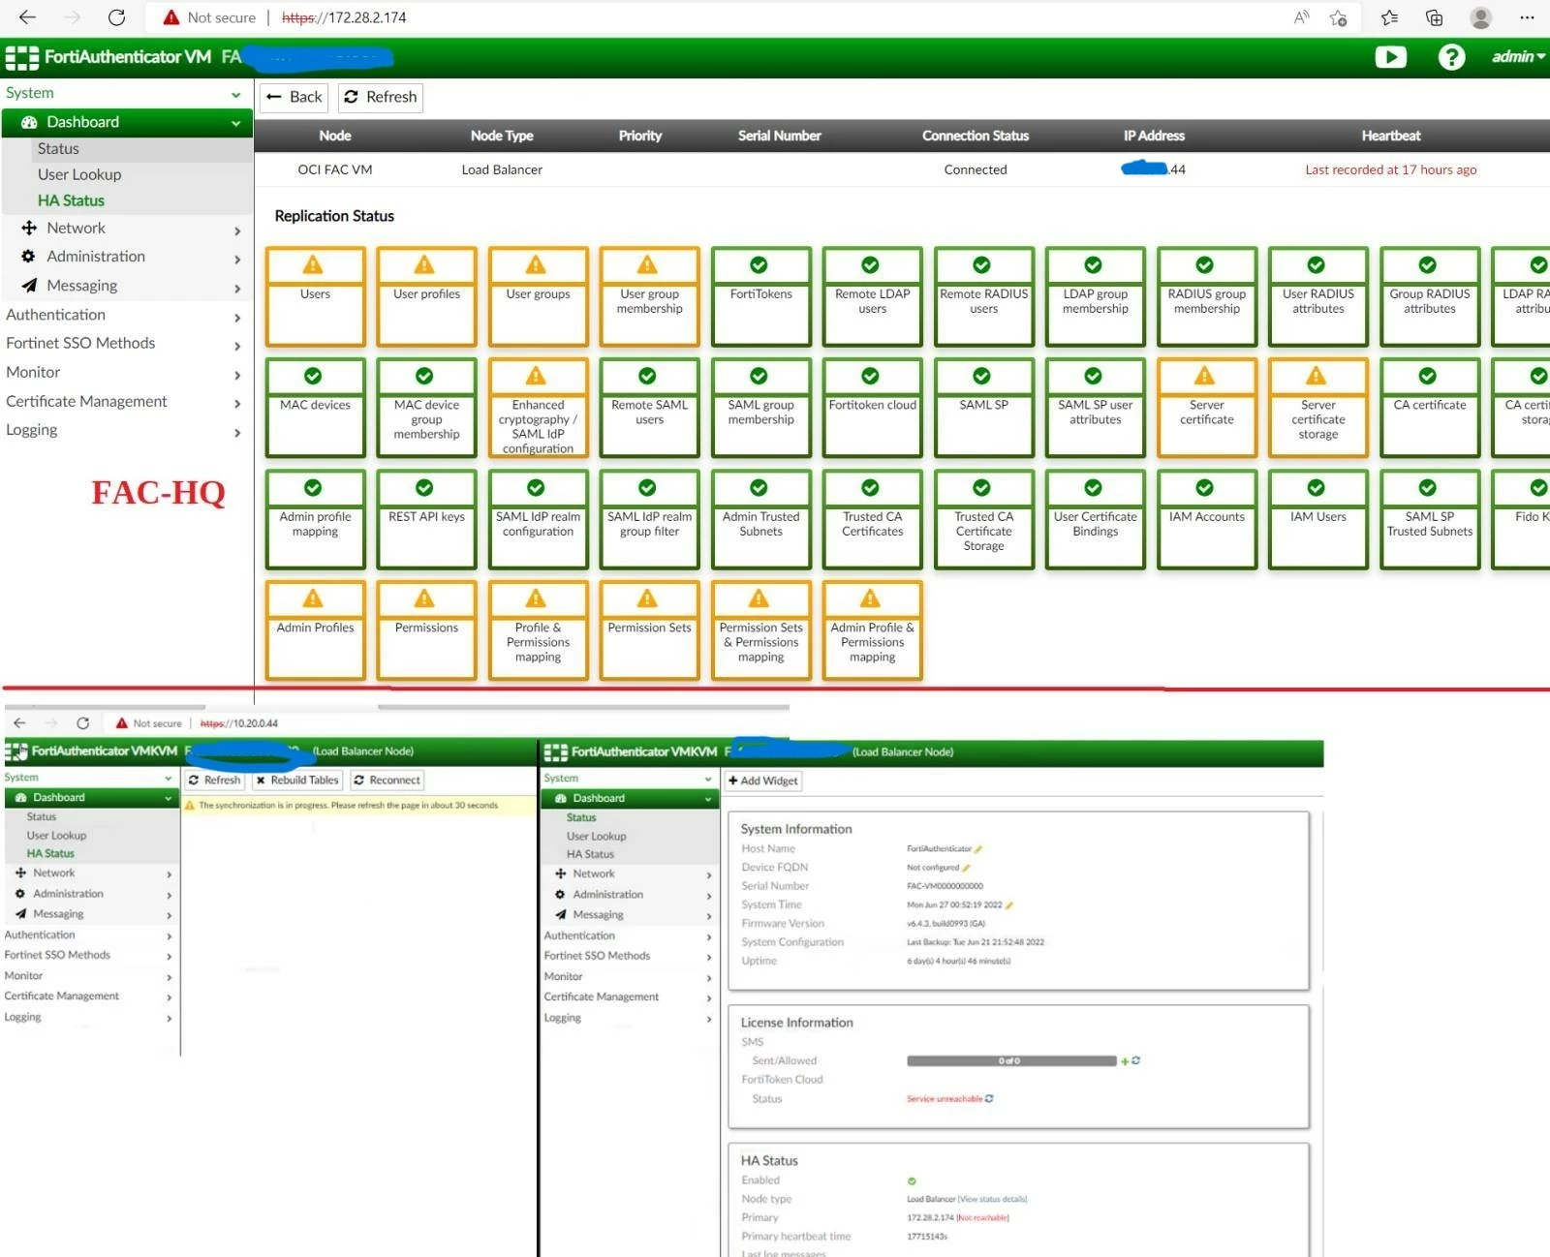Open the REST API keys tile
This screenshot has width=1550, height=1257.
point(426,519)
